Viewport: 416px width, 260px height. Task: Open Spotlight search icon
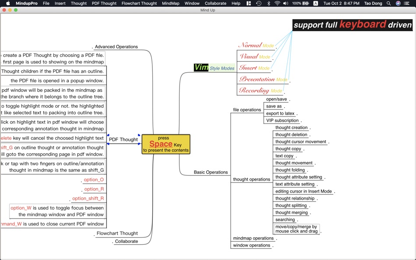[389, 4]
